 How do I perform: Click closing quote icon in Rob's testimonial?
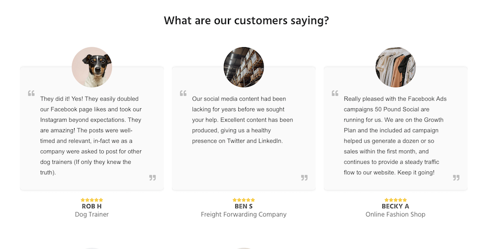click(153, 178)
